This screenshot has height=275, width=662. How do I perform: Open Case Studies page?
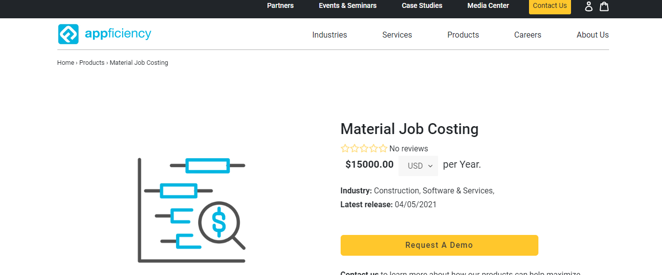click(x=422, y=5)
